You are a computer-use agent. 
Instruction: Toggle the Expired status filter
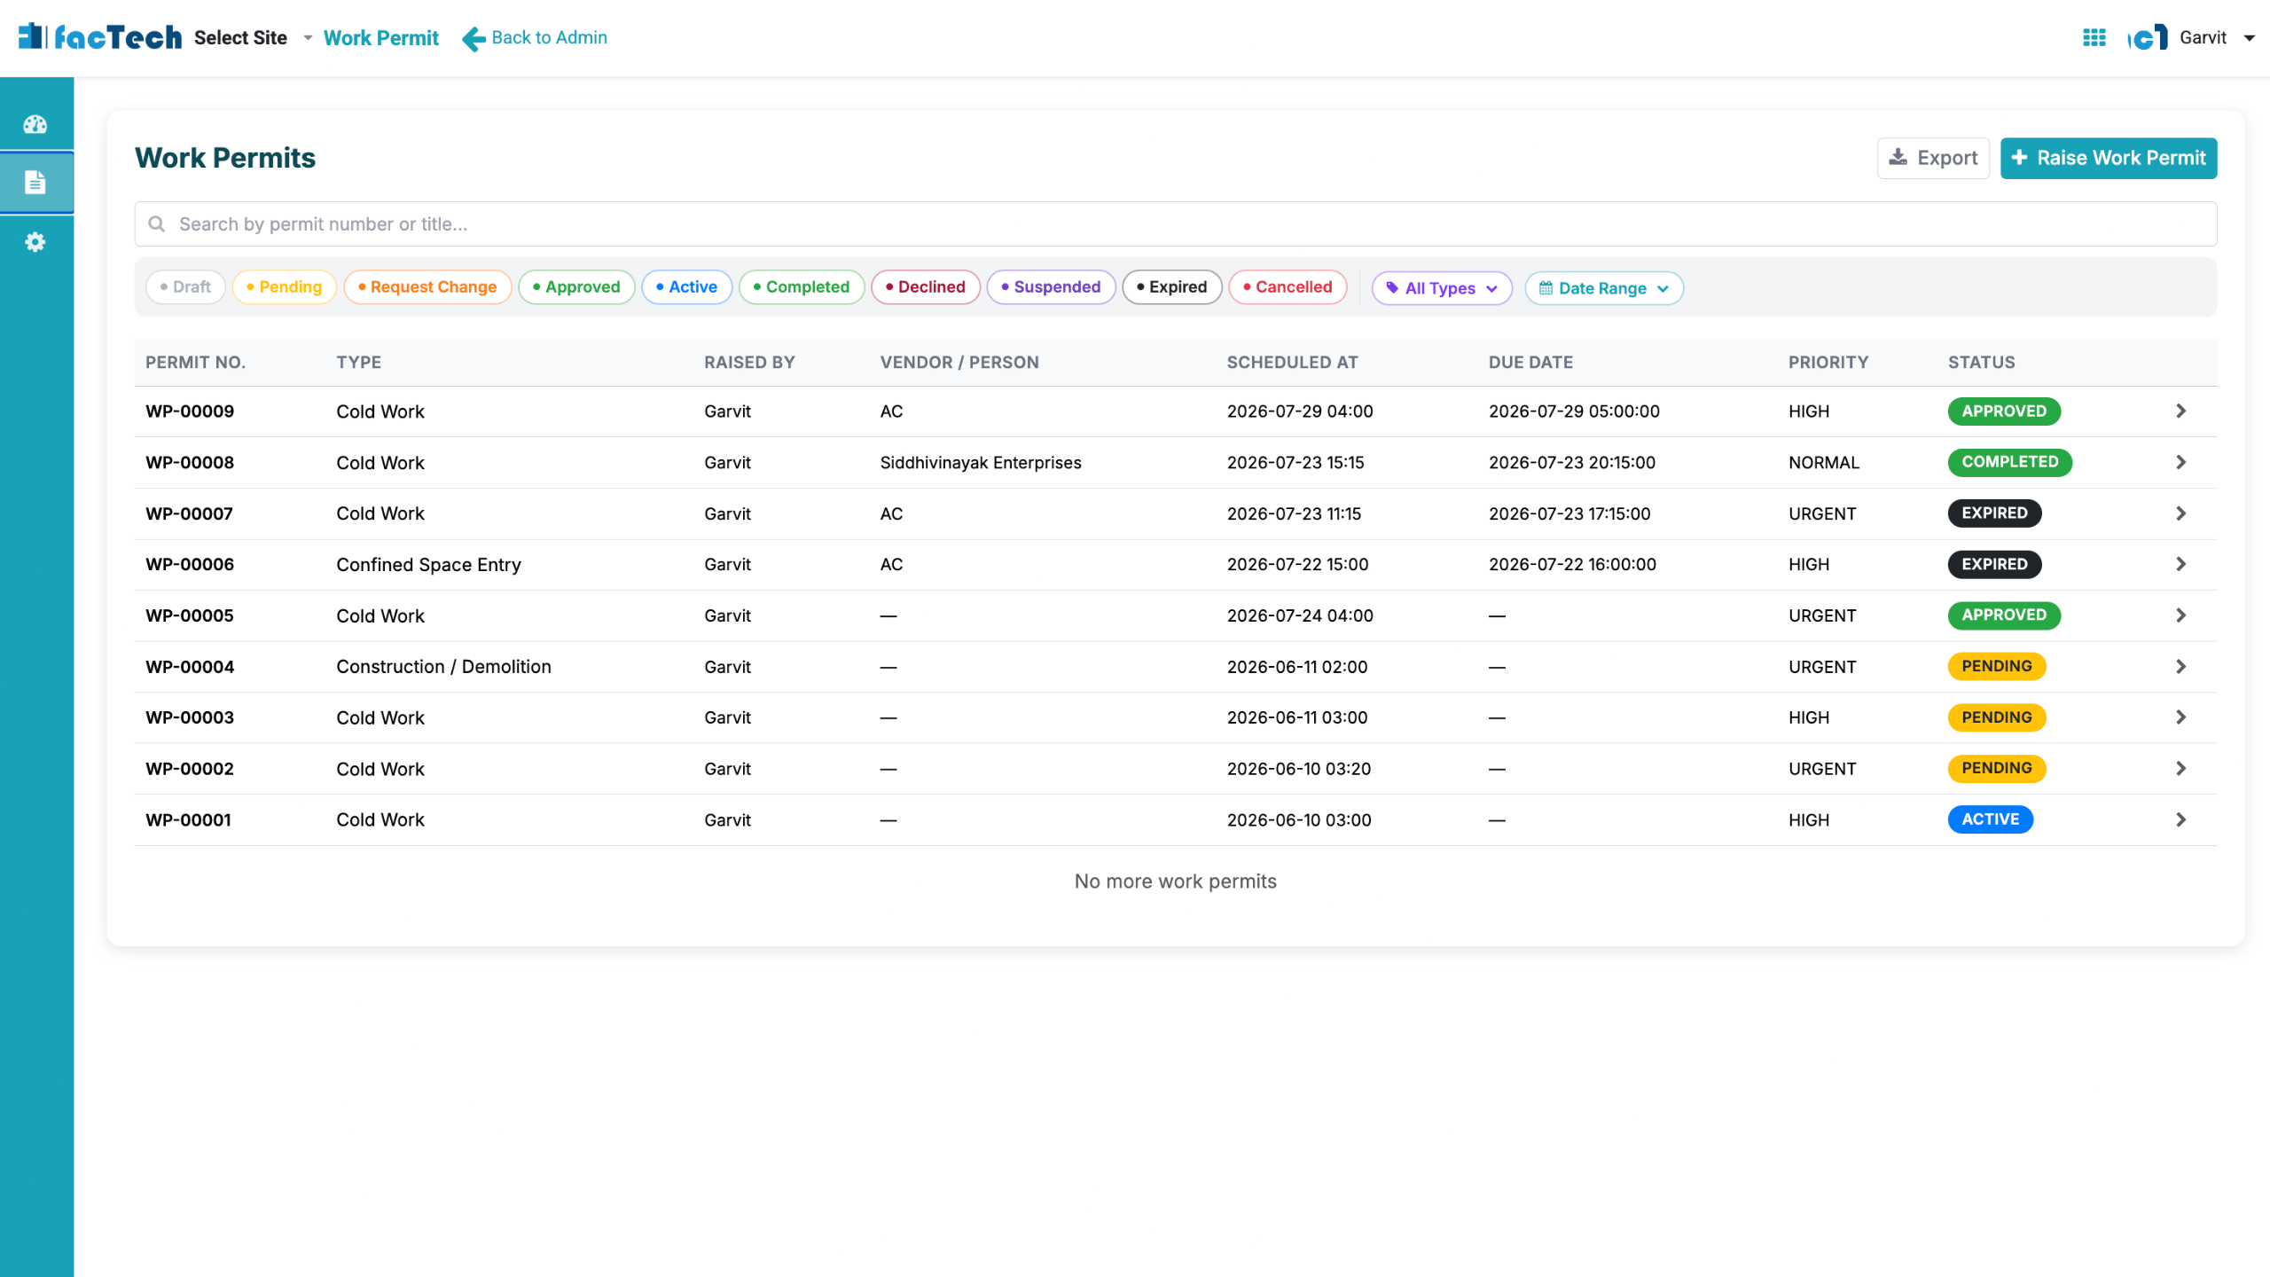pyautogui.click(x=1172, y=286)
